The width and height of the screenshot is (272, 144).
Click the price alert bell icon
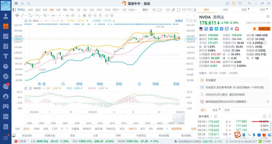(254, 29)
